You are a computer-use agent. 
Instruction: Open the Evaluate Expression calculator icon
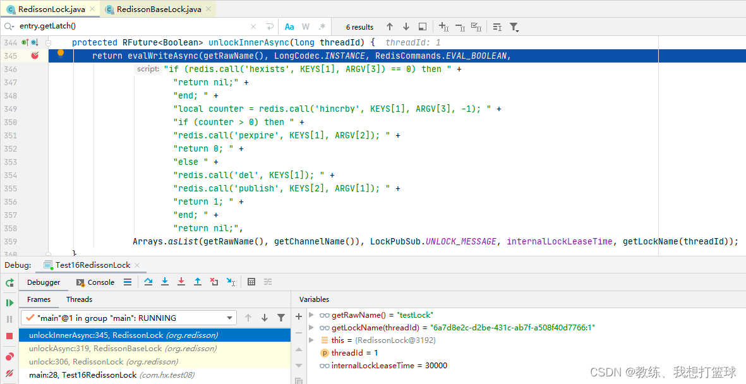[x=251, y=282]
